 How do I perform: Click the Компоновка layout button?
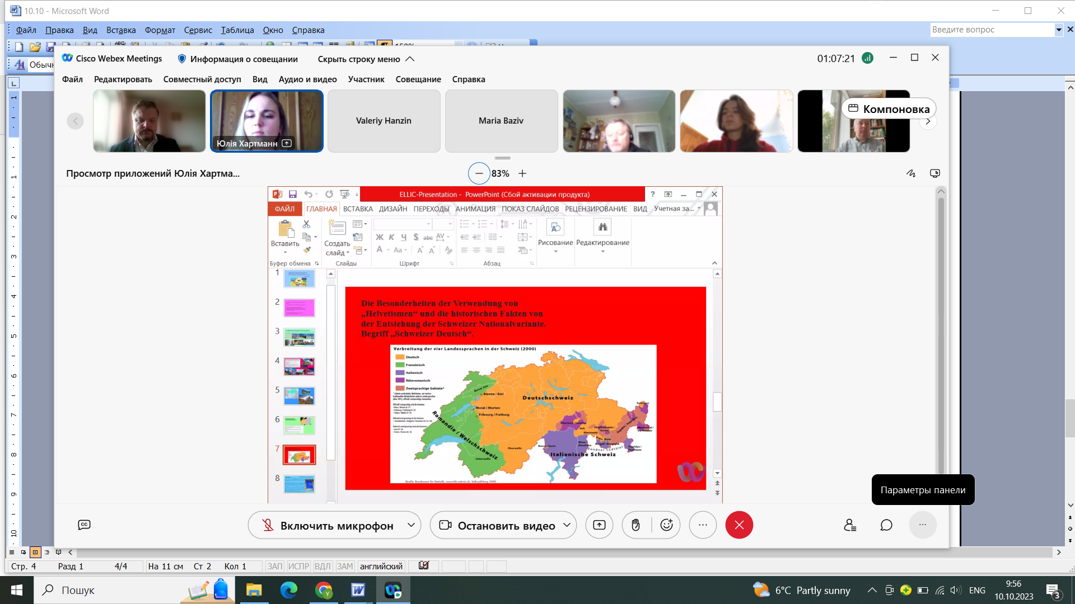[889, 108]
